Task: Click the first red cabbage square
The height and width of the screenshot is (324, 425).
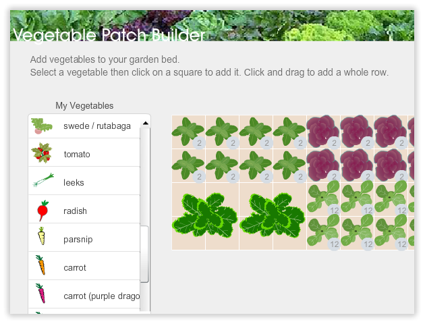Action: coord(323,132)
